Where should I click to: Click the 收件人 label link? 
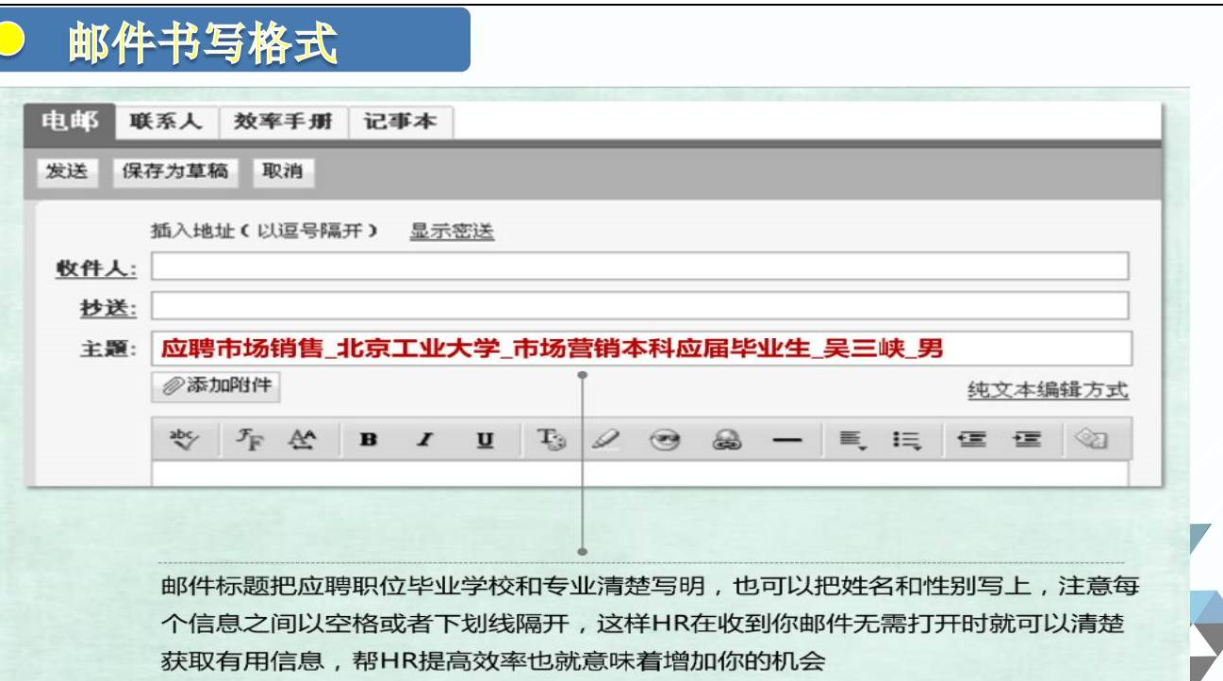[x=96, y=268]
